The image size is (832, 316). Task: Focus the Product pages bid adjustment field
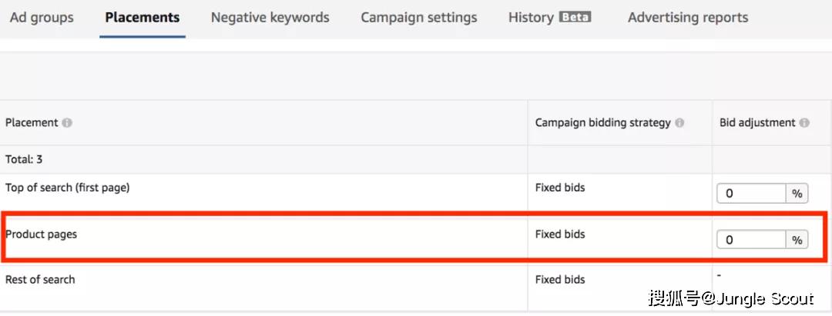click(751, 240)
